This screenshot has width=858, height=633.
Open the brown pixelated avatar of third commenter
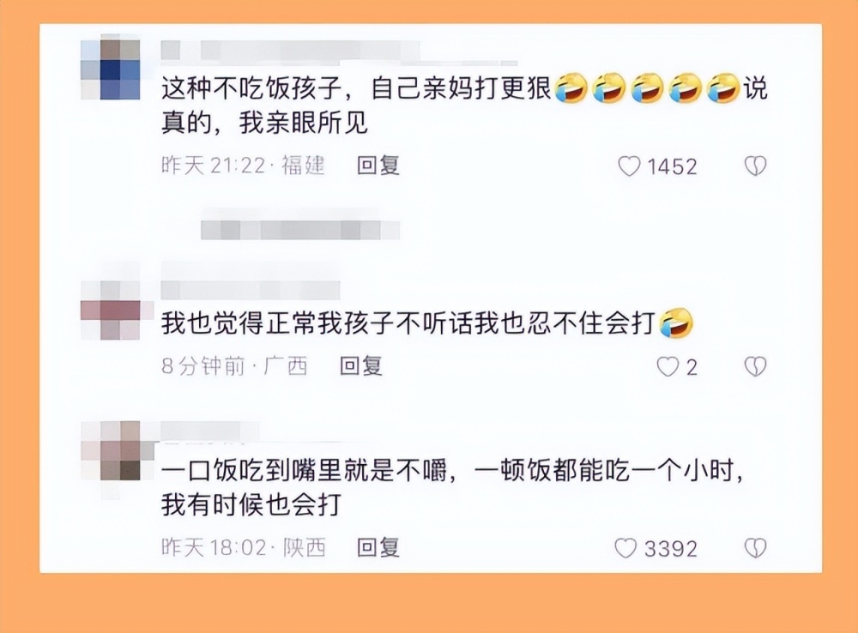pos(111,451)
